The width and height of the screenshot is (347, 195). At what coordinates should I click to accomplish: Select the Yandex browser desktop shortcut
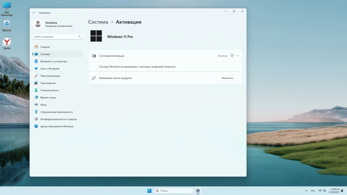pos(7,44)
